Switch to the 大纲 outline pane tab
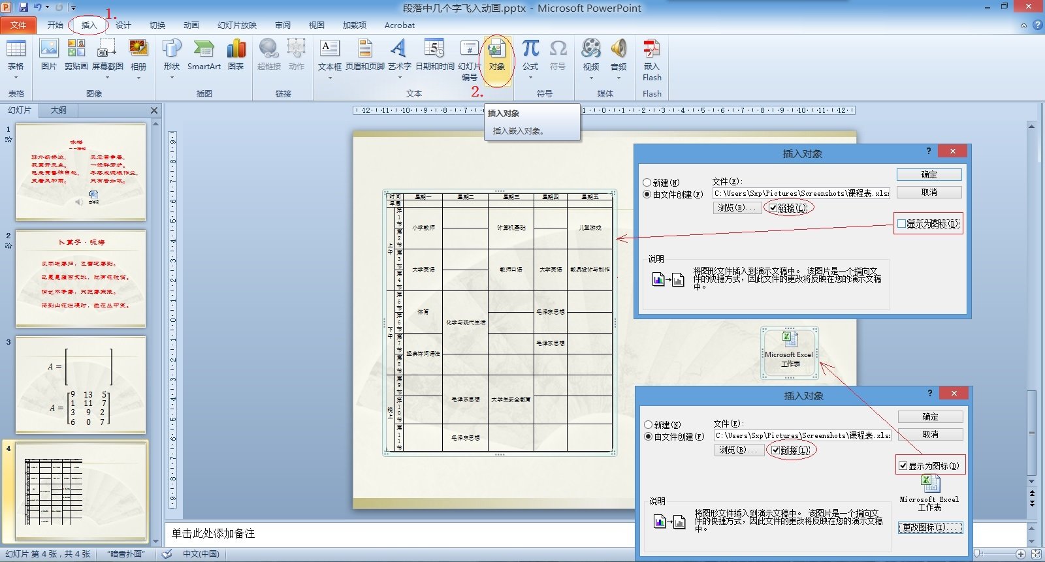This screenshot has height=562, width=1045. (59, 110)
